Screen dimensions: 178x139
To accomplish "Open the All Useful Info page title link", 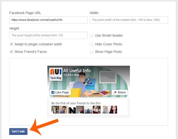I will [x=77, y=71].
